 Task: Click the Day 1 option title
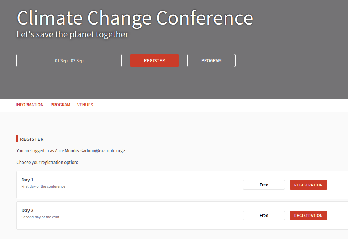(27, 180)
